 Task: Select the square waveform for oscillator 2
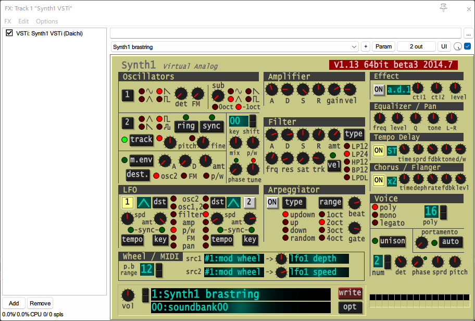pos(160,119)
